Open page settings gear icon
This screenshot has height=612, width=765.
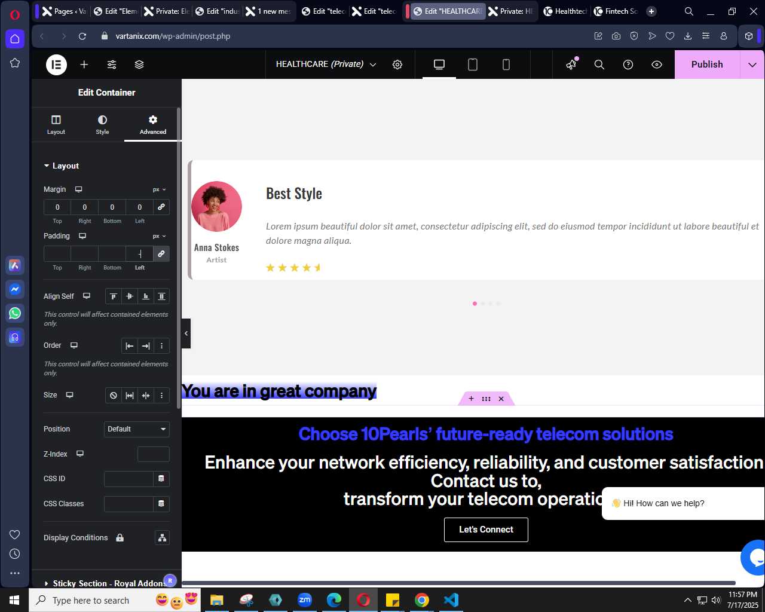(397, 65)
